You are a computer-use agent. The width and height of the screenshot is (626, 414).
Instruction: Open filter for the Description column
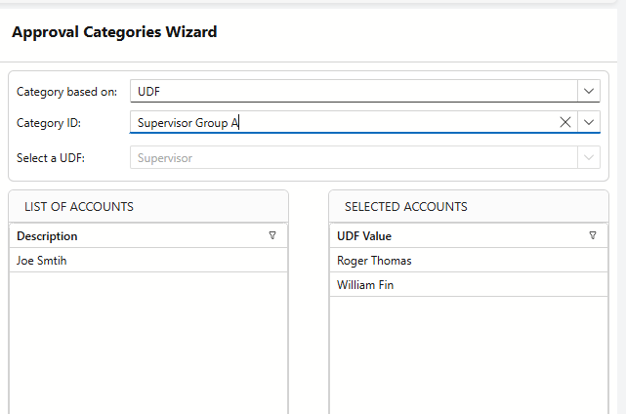[272, 235]
